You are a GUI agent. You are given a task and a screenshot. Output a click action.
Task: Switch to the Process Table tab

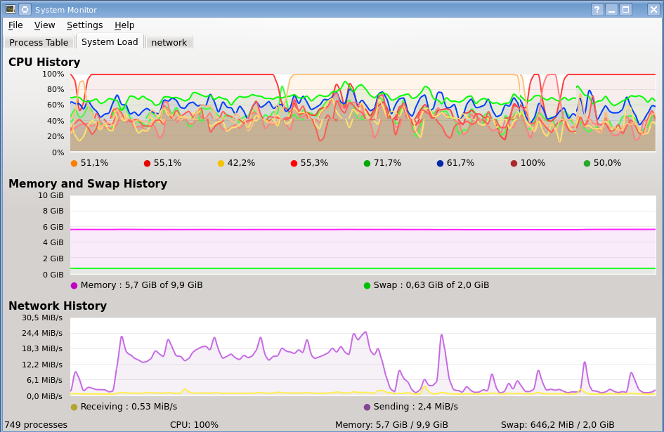coord(39,42)
